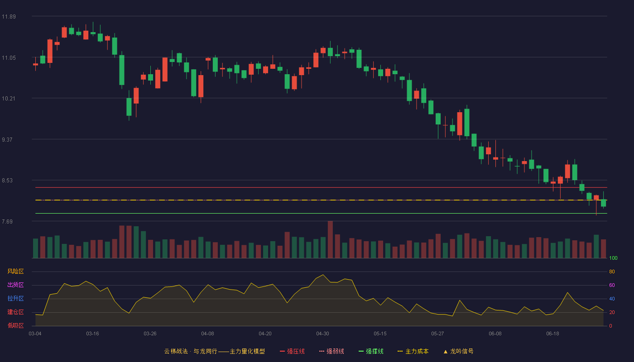
Task: Click the yellow dashed cost line on chart
Action: pyautogui.click(x=321, y=200)
